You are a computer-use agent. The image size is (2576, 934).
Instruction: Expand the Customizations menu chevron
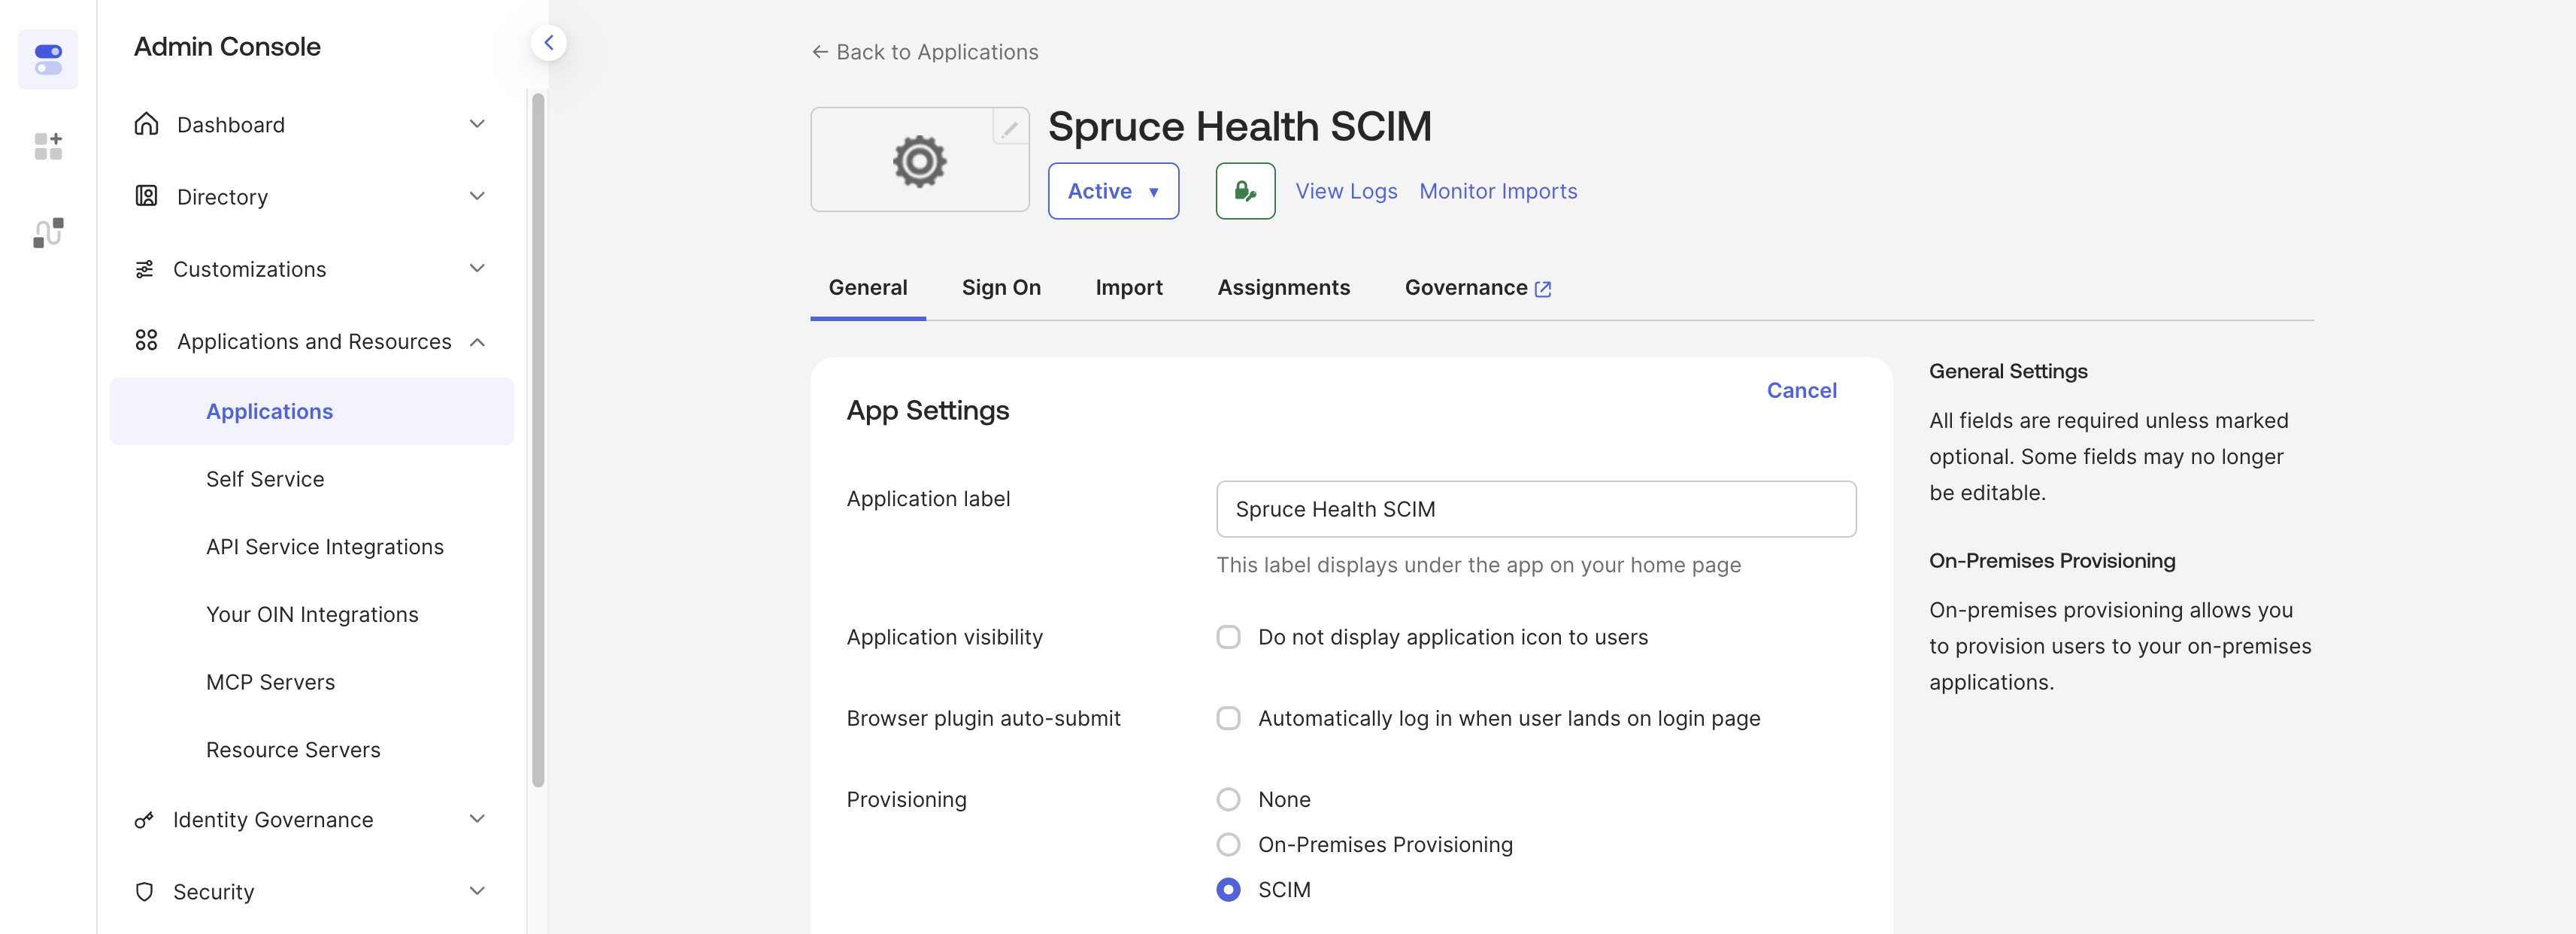pos(477,268)
